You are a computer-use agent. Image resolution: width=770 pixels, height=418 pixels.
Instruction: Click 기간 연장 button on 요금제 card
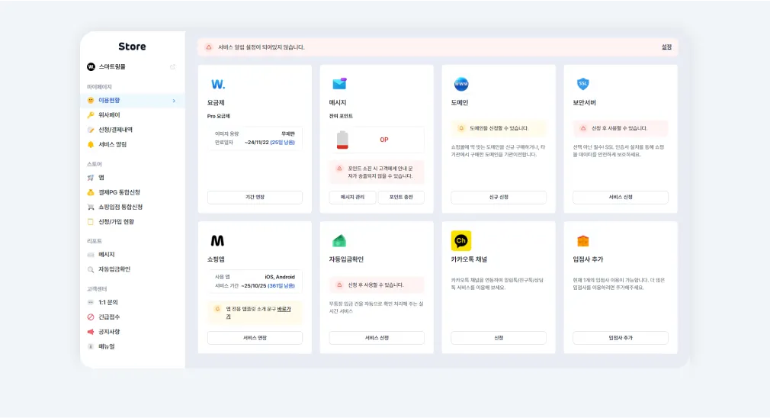point(255,197)
